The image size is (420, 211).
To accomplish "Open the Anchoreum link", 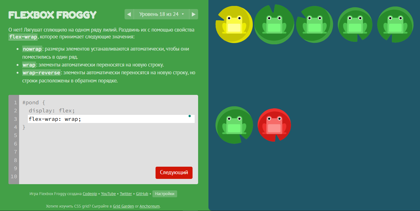I will (x=150, y=206).
